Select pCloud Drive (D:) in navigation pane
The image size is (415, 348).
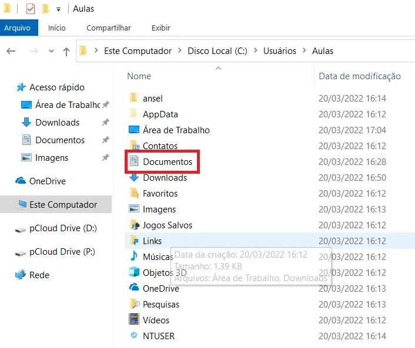tap(63, 228)
